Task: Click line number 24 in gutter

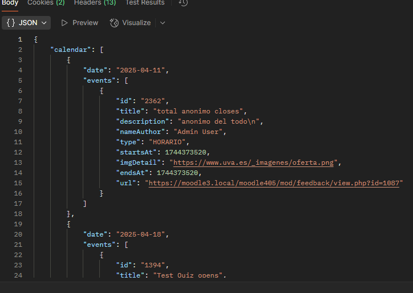Action: 18,275
